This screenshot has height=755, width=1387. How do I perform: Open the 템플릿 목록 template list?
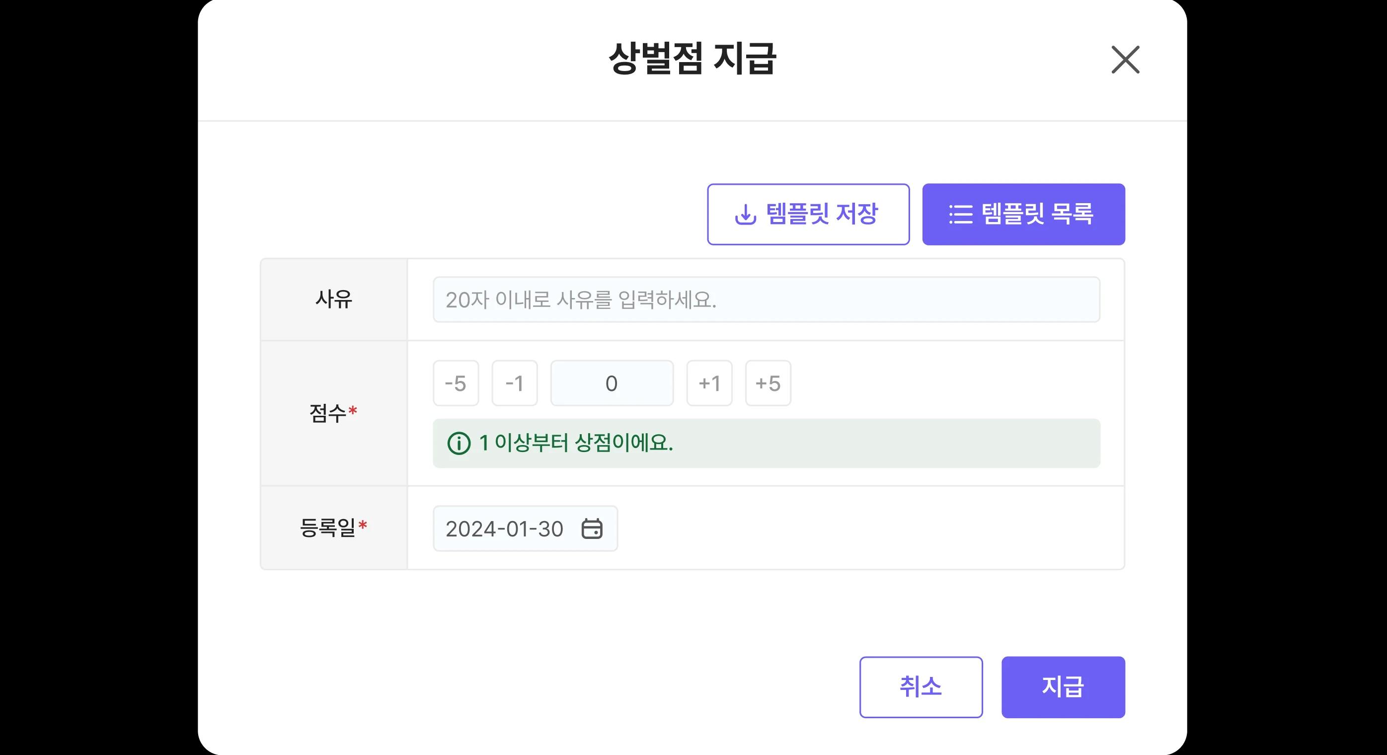click(x=1023, y=214)
